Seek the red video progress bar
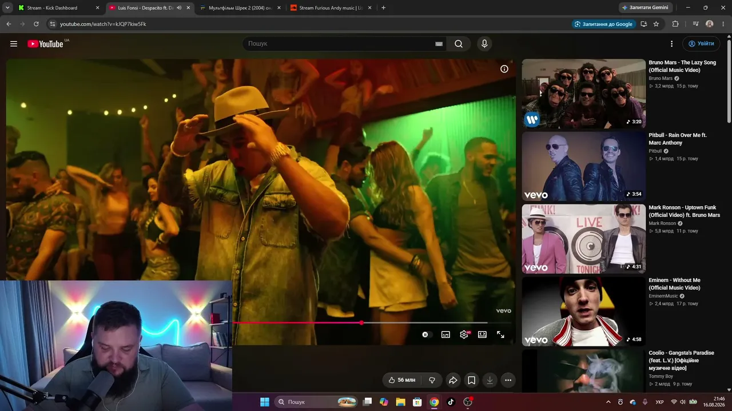Viewport: 732px width, 411px height. click(x=360, y=323)
